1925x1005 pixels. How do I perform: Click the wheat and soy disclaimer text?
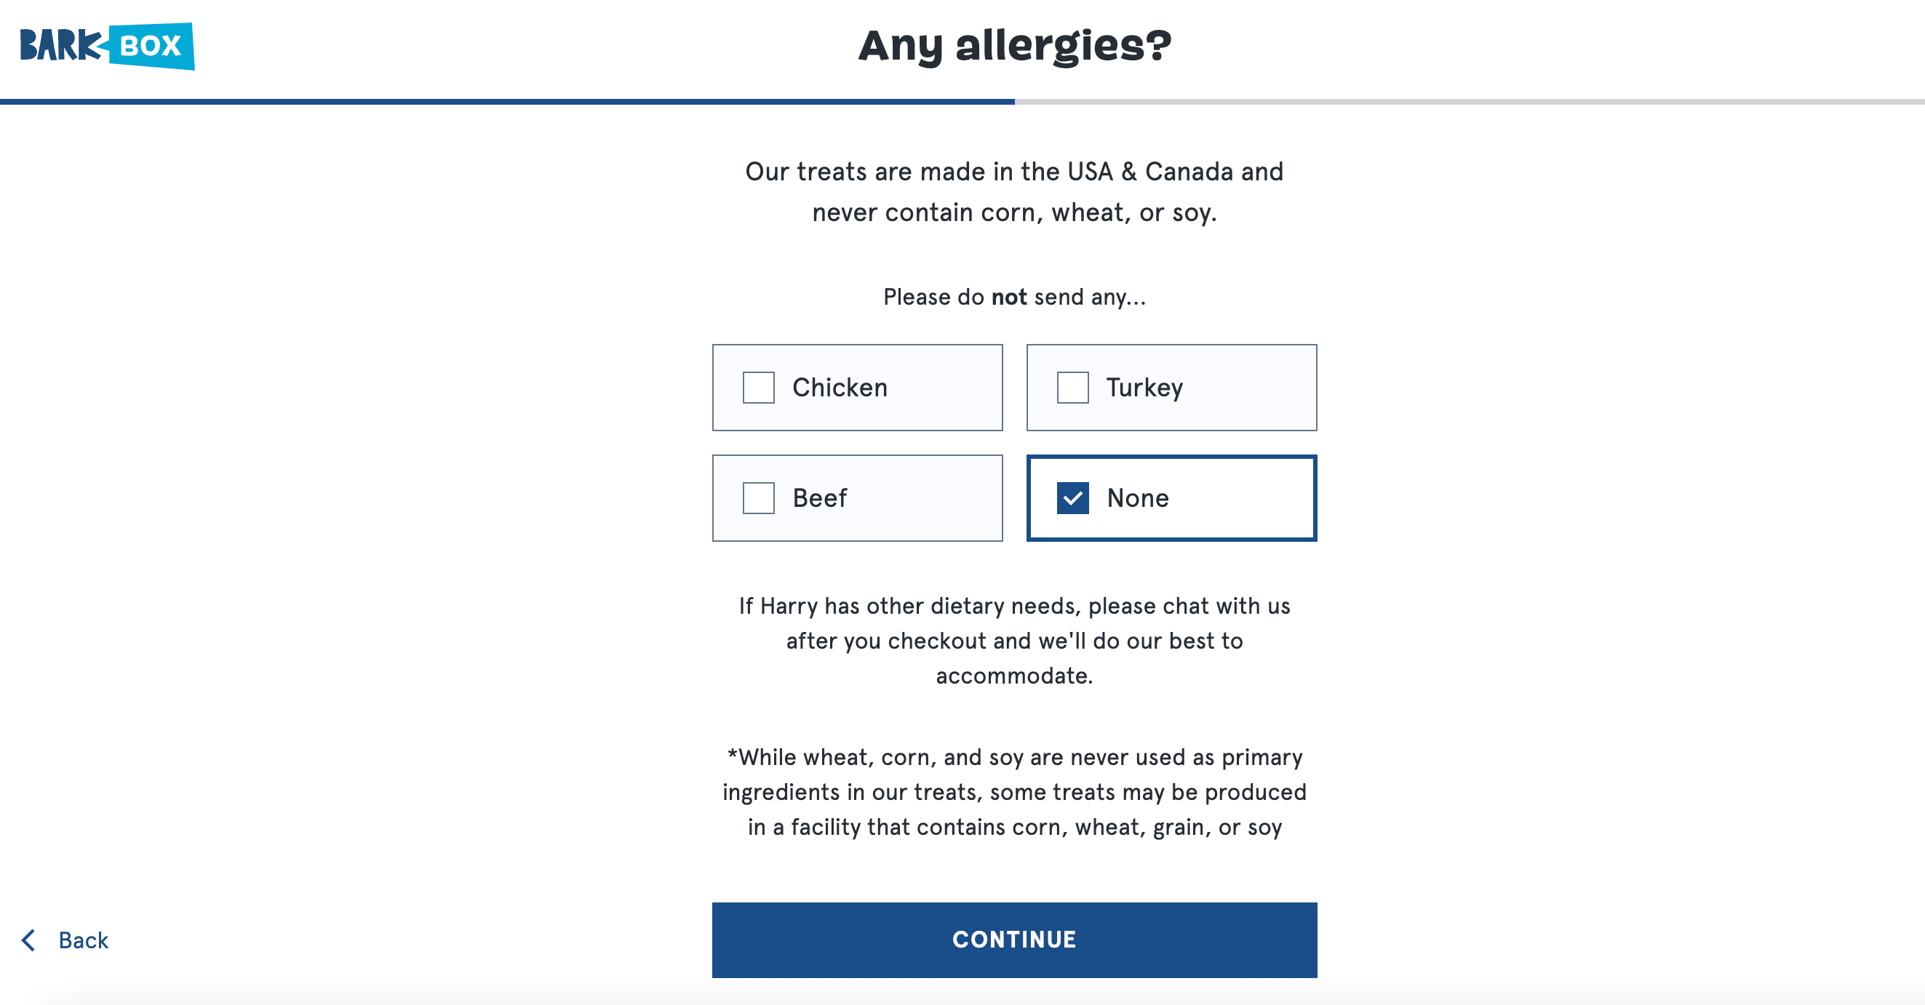tap(1014, 792)
